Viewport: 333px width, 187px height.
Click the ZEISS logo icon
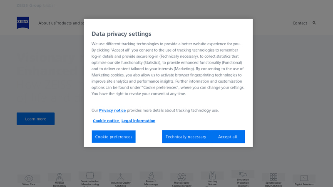(x=23, y=23)
